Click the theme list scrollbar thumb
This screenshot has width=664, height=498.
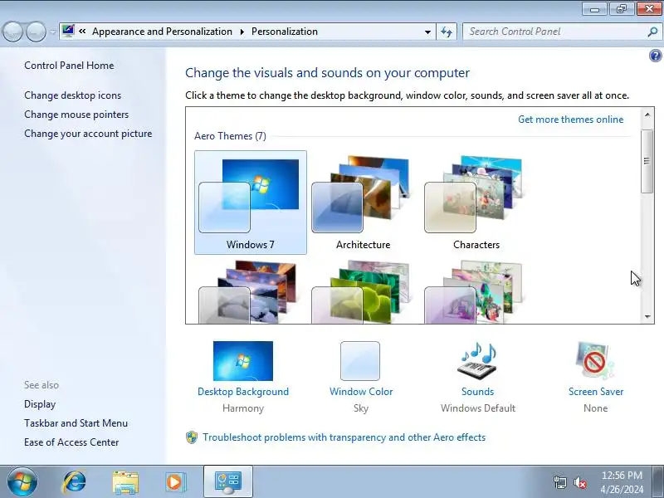tap(647, 160)
